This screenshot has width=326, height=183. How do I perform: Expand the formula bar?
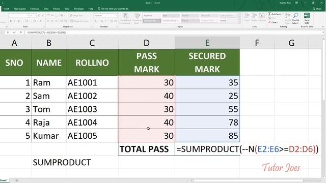point(323,33)
